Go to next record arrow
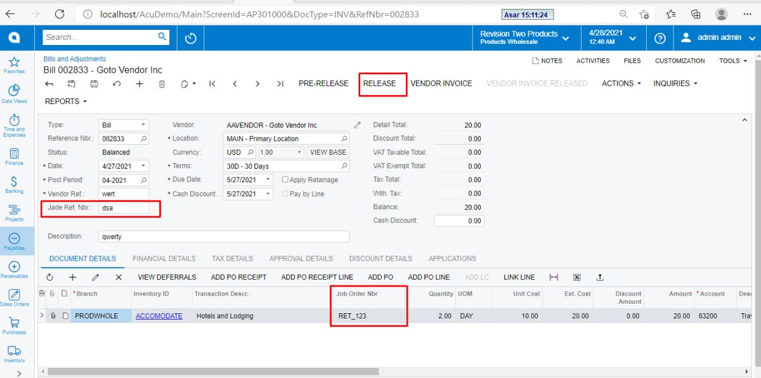This screenshot has height=378, width=761. coord(257,83)
